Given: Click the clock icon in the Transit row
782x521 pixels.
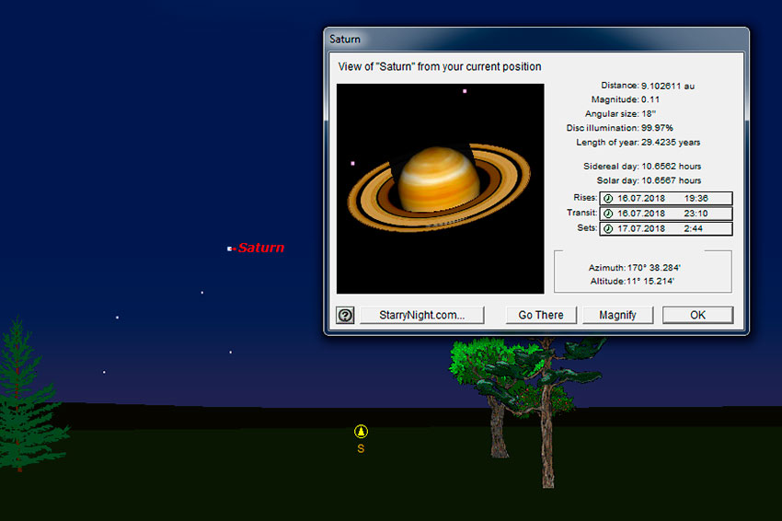Looking at the screenshot, I should (x=607, y=213).
